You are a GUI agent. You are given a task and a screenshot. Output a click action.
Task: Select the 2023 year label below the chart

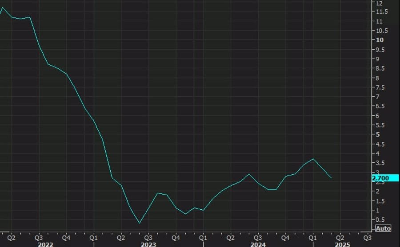(148, 244)
